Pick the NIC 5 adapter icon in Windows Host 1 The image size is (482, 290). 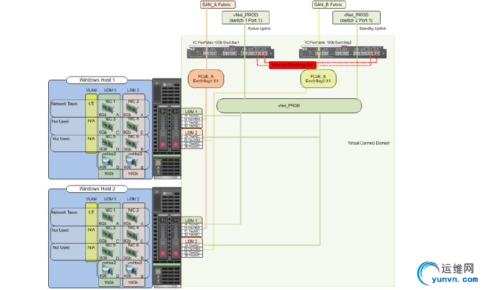tap(109, 143)
